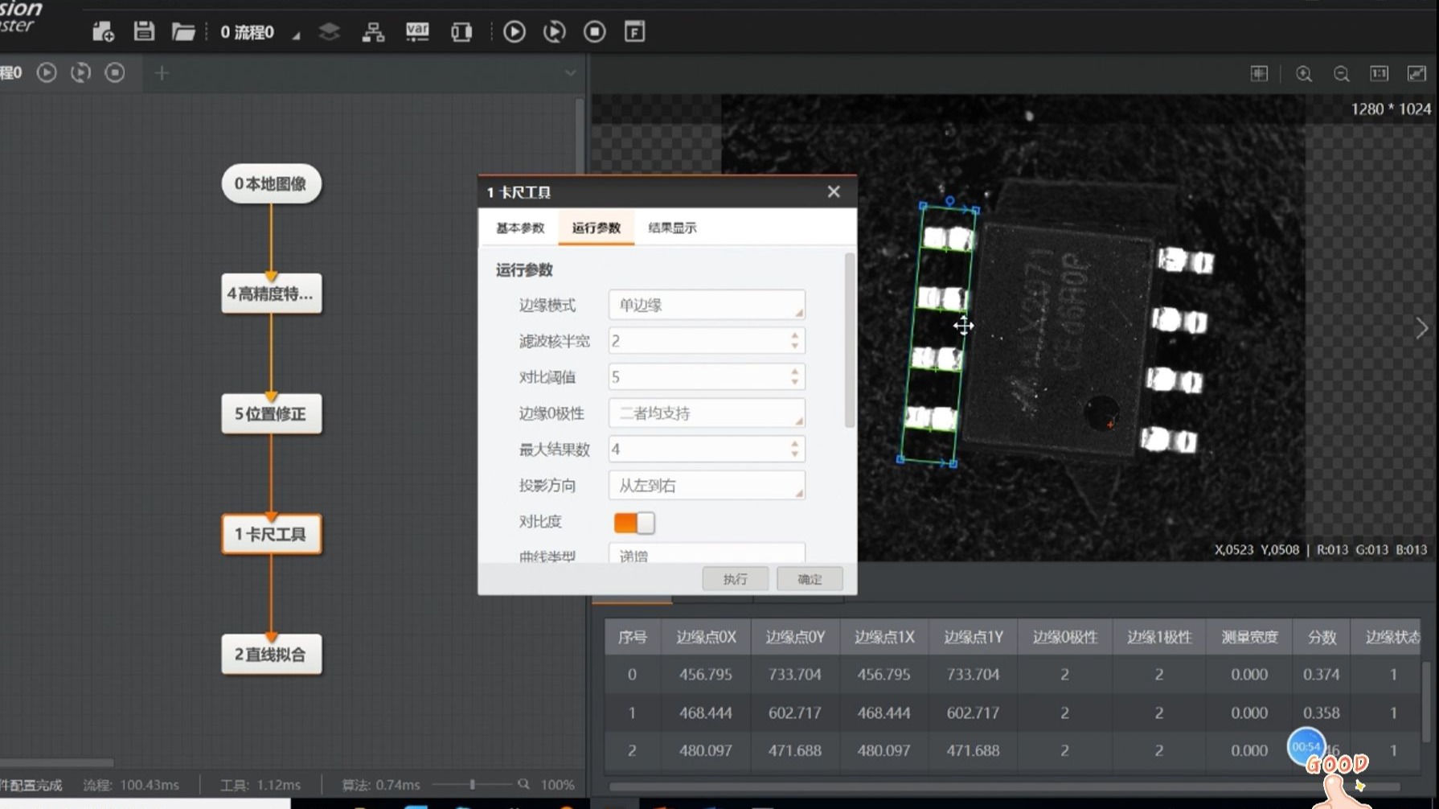Click the flow canvas zoom slider

point(472,784)
